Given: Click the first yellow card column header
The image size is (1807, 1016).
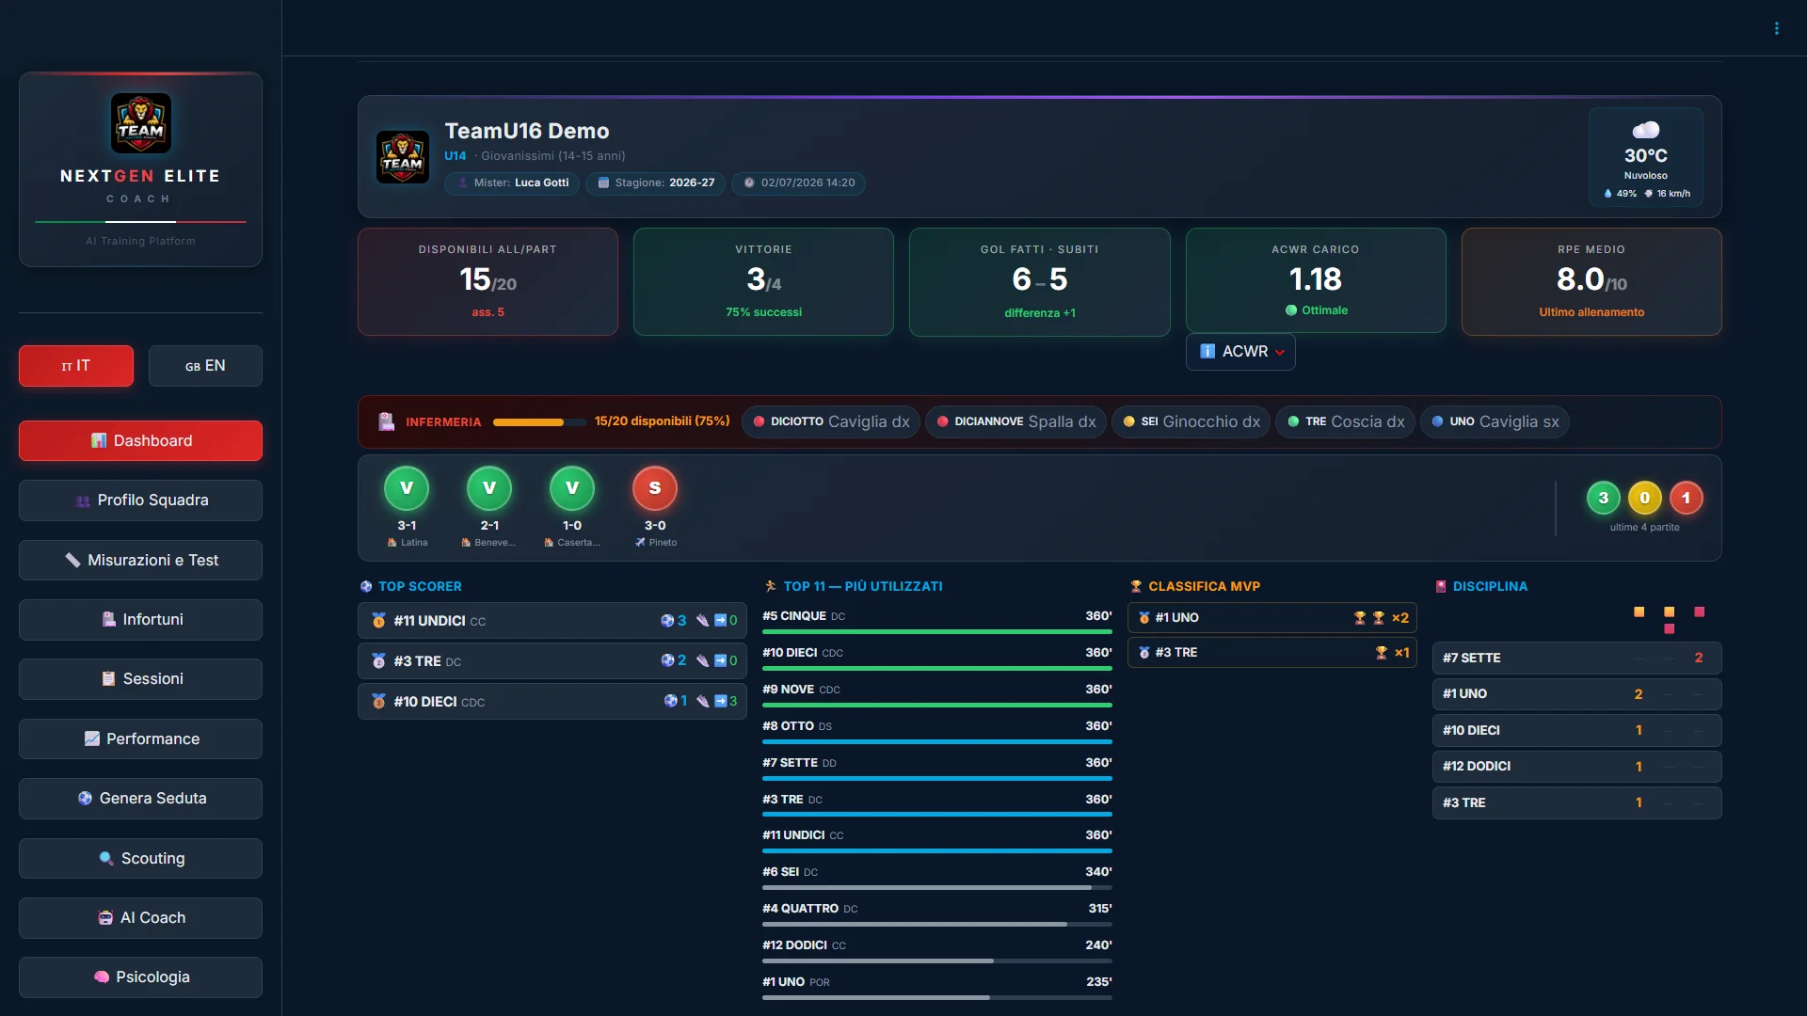Looking at the screenshot, I should [x=1639, y=611].
